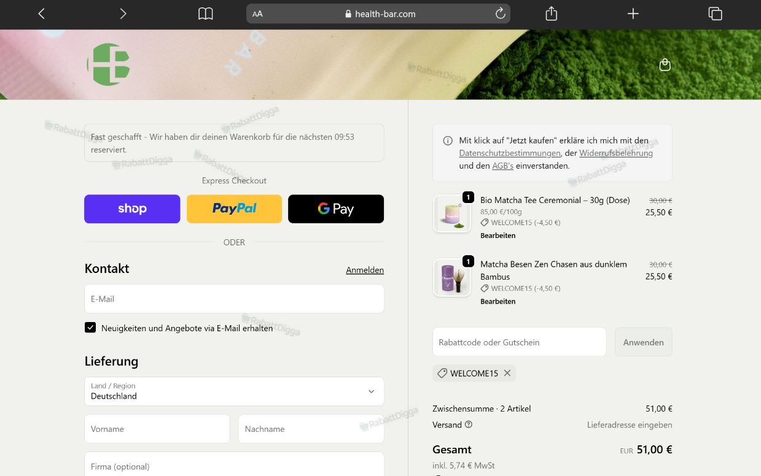Open the Anmelden login link
This screenshot has height=476, width=761.
(365, 270)
